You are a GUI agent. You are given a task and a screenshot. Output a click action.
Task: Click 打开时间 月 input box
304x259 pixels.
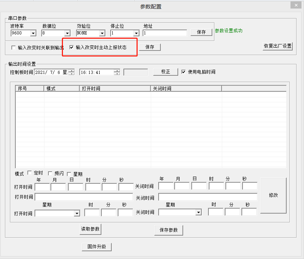[x=58, y=187]
